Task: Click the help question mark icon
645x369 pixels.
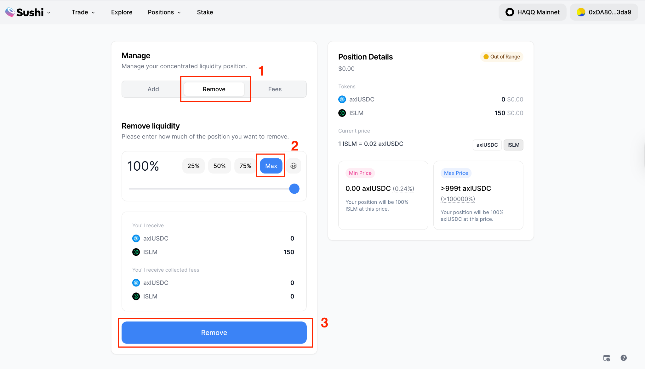Action: [x=624, y=358]
